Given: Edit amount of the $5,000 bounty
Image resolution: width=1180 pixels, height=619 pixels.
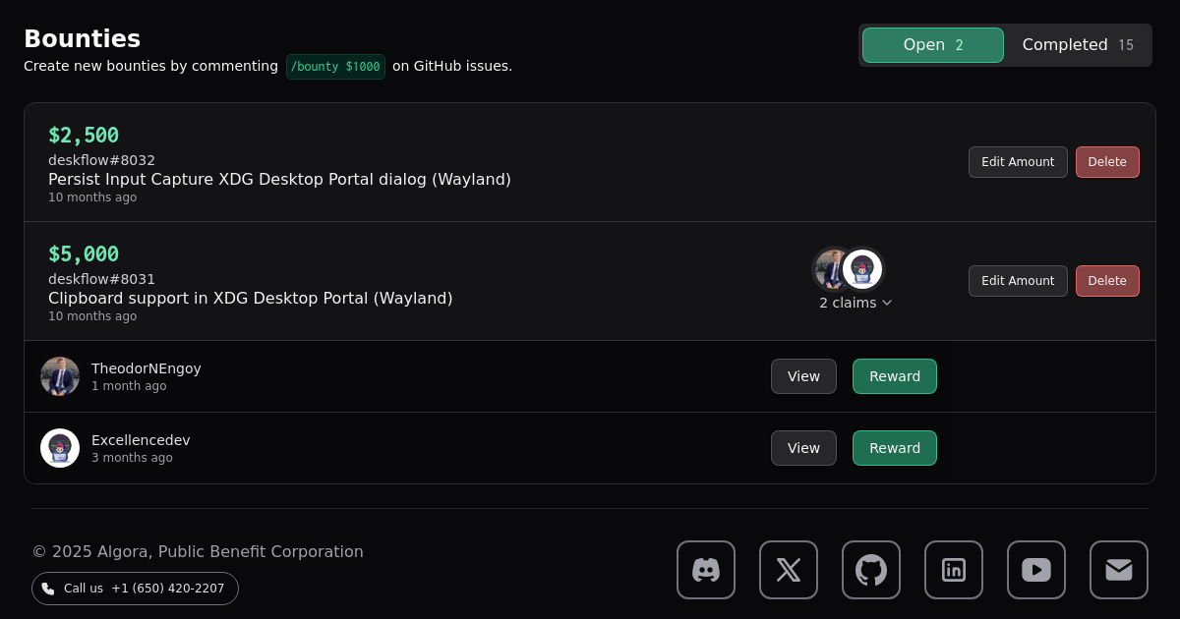Looking at the screenshot, I should coord(1017,281).
